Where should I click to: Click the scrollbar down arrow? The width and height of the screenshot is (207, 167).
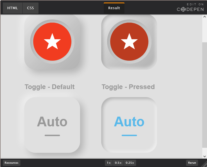click(x=204, y=156)
